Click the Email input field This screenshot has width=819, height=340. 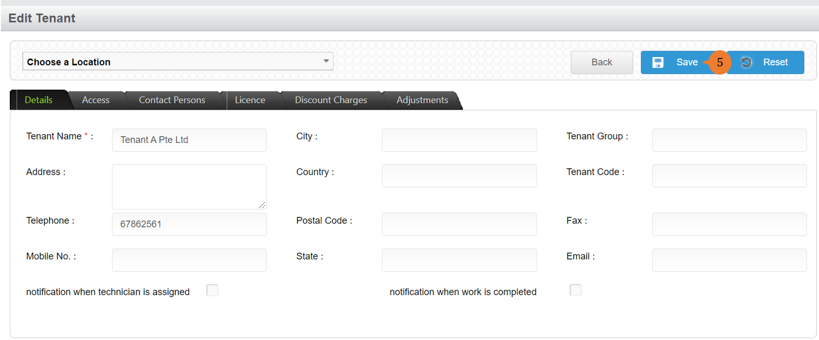(x=730, y=260)
